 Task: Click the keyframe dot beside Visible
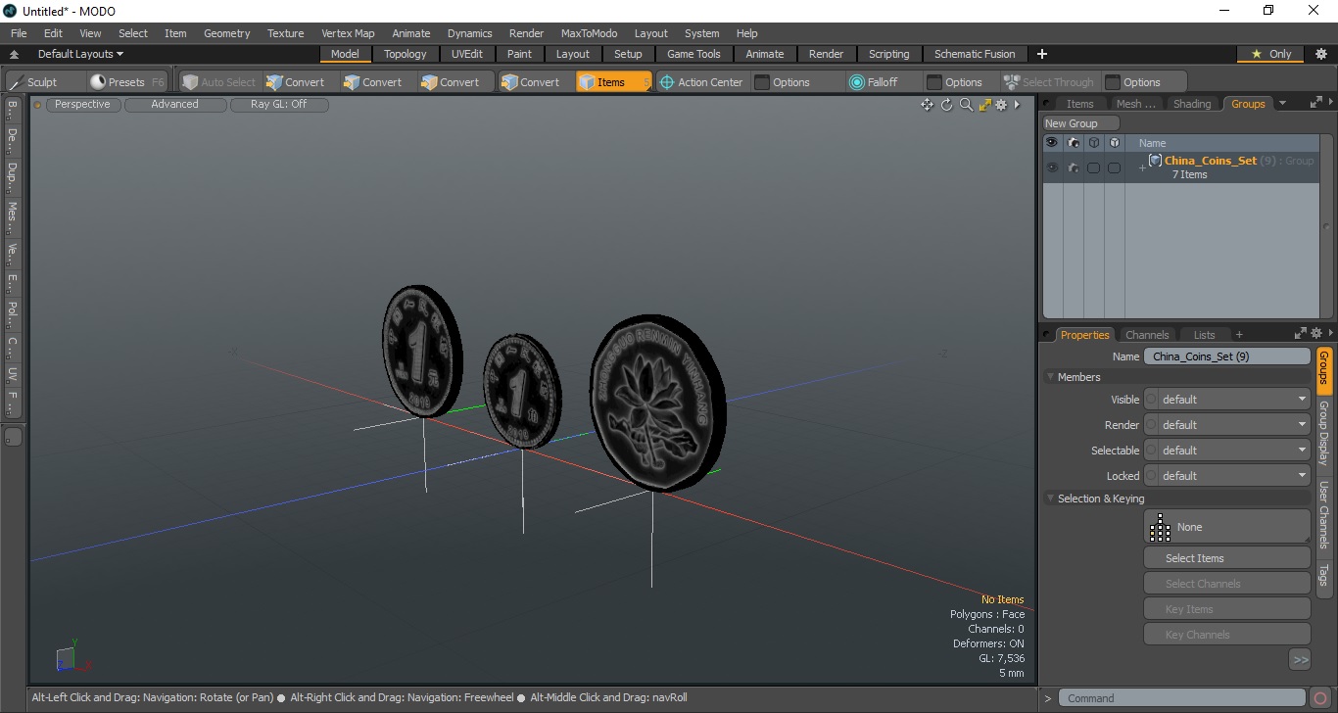[1151, 400]
